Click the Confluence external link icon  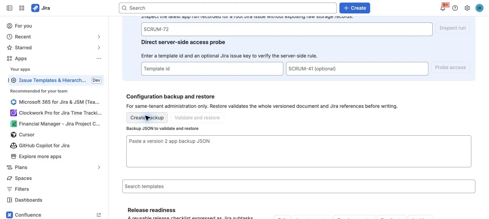click(99, 215)
